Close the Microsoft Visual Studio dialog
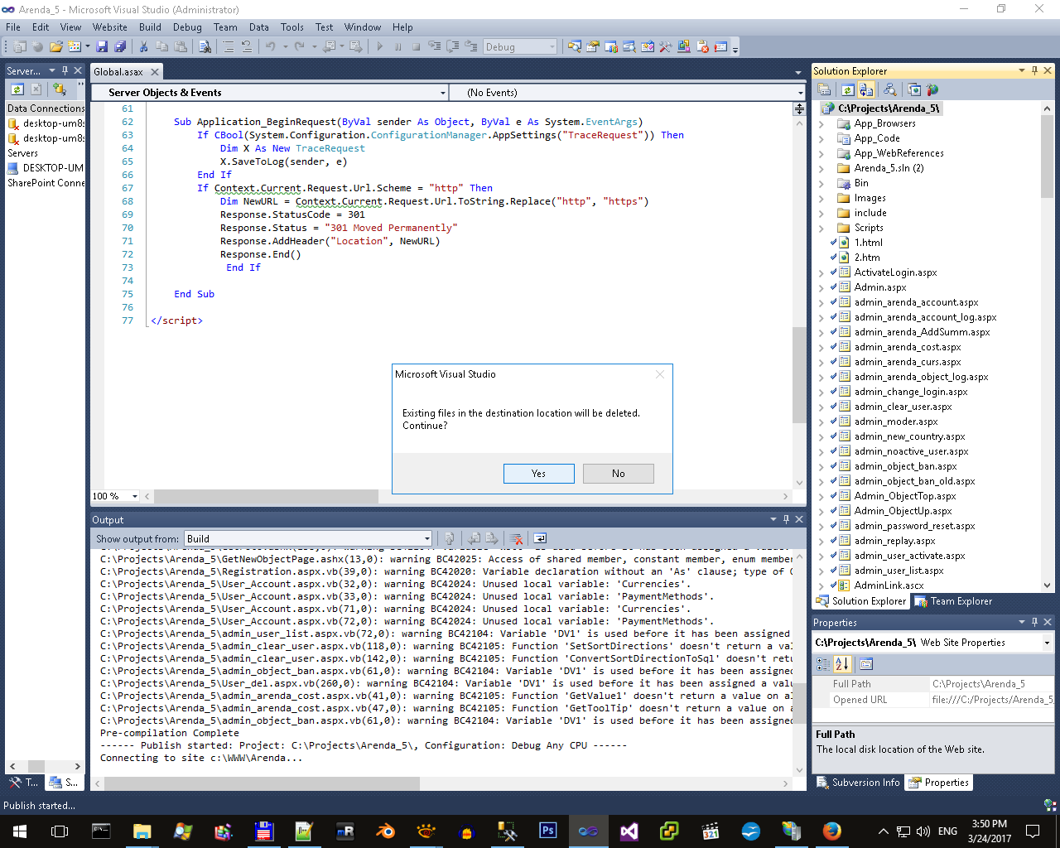Screen dimensions: 1060x848 (x=660, y=374)
